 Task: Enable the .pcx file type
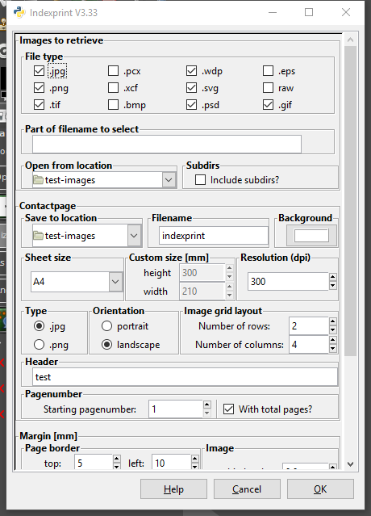[x=114, y=71]
